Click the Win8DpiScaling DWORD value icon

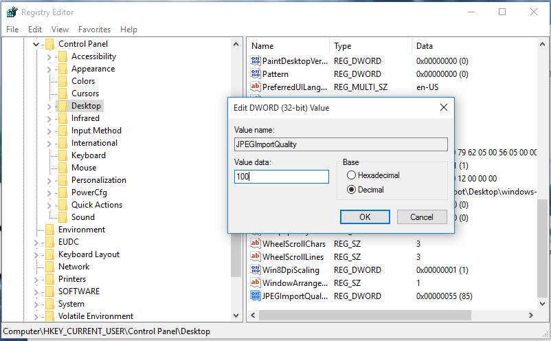tap(256, 270)
